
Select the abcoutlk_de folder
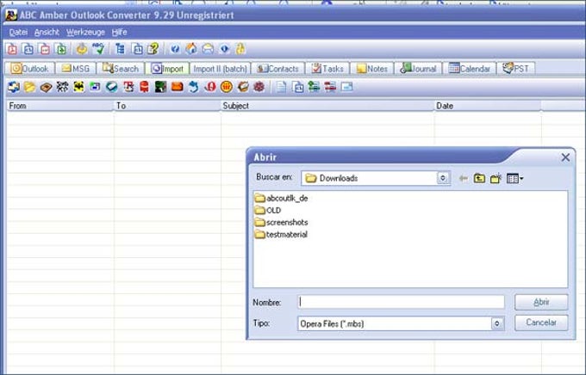pos(282,198)
